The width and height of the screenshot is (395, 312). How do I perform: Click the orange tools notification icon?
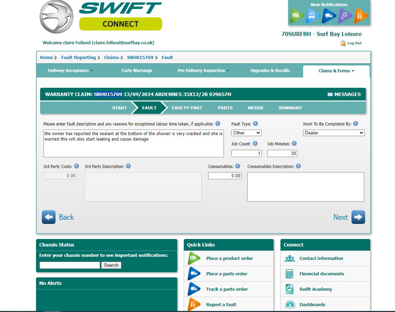(x=361, y=16)
